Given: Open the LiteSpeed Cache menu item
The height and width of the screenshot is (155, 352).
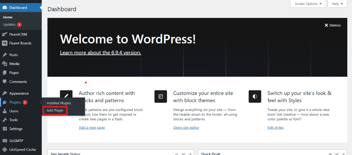Looking at the screenshot, I should [22, 150].
